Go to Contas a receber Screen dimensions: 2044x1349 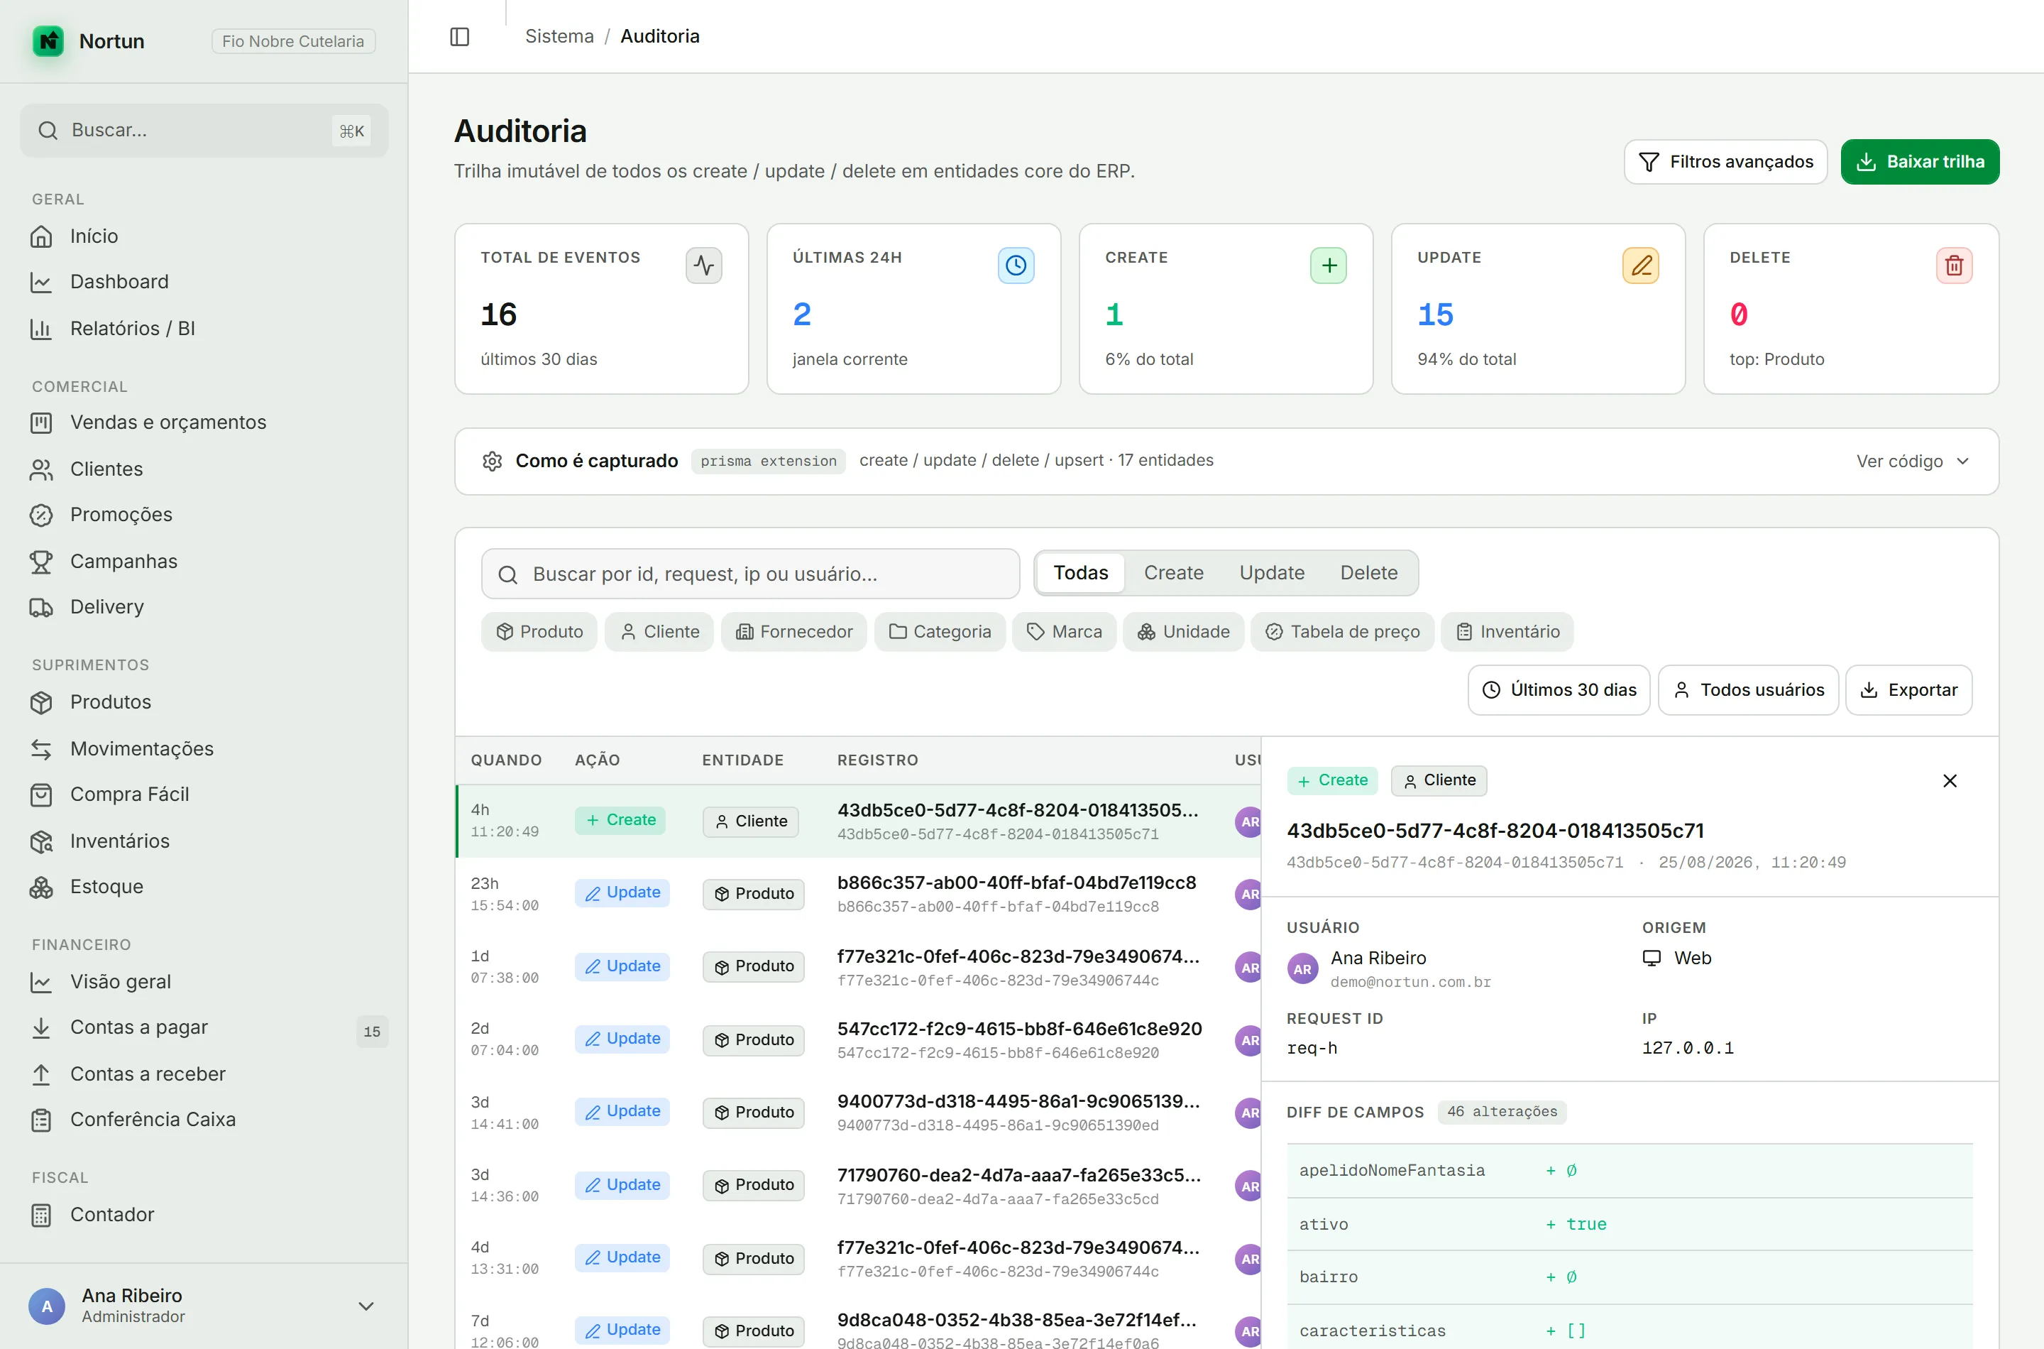pos(204,1074)
